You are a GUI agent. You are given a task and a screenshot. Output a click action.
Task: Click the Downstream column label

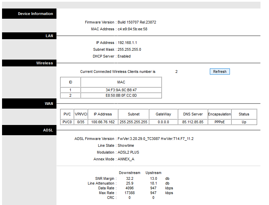[130, 173]
